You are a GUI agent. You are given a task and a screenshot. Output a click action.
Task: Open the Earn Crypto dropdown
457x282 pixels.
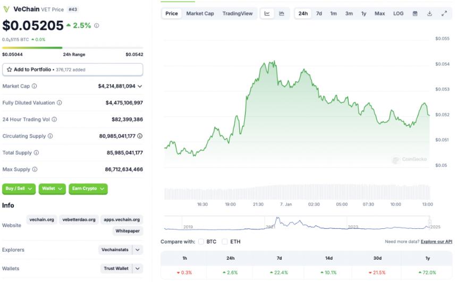[x=88, y=189]
